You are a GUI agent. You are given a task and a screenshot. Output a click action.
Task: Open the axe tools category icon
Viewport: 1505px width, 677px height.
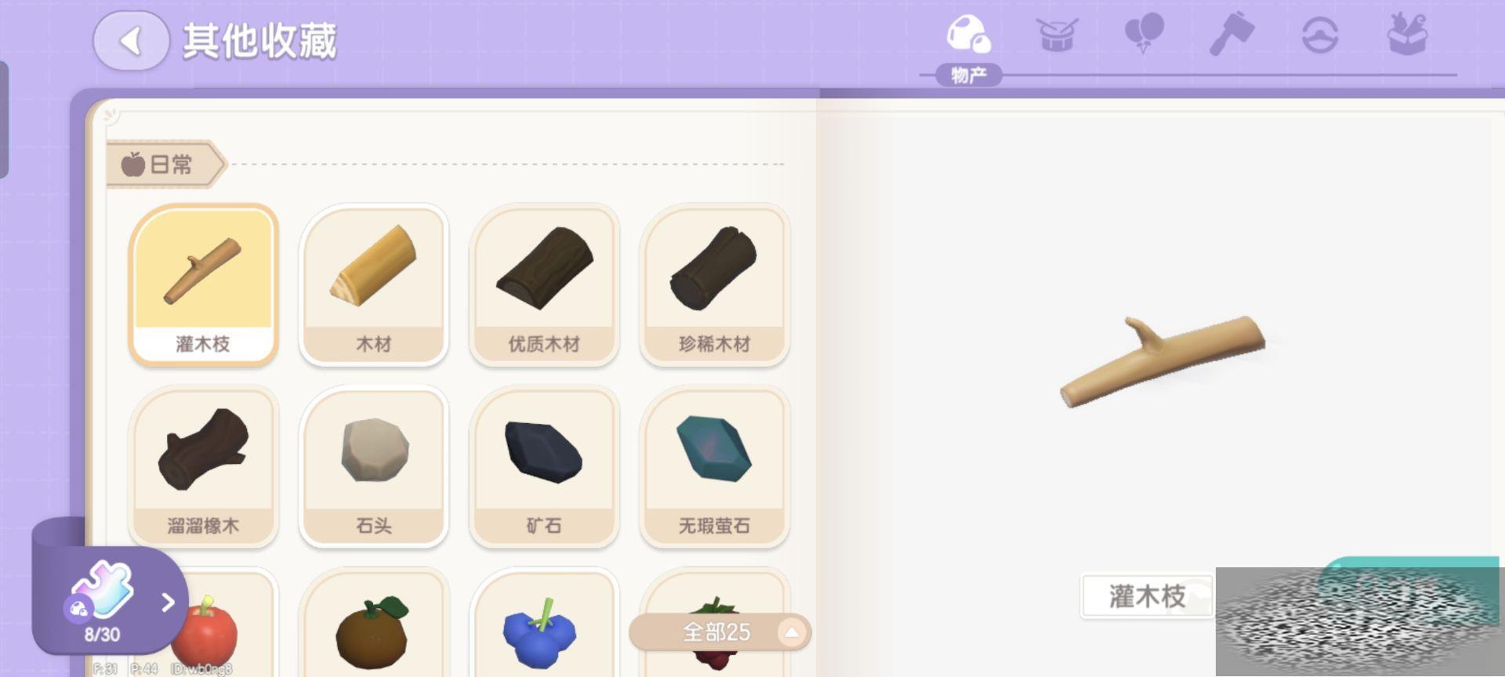[1231, 35]
